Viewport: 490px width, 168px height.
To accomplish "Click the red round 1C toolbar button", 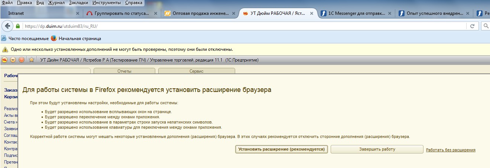I will [x=22, y=60].
